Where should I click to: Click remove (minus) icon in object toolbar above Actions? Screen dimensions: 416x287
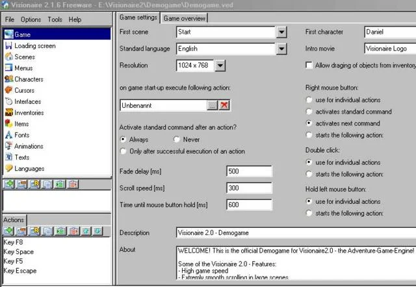click(x=21, y=184)
